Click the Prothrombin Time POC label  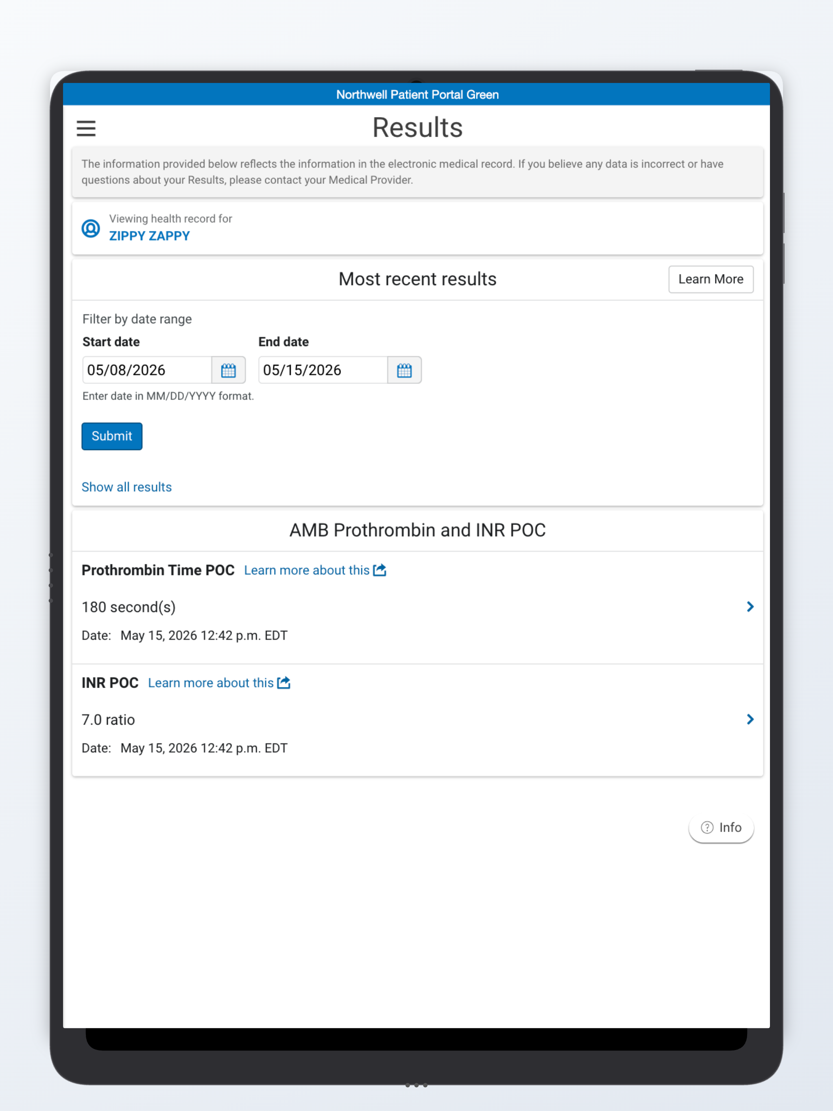[x=158, y=570]
